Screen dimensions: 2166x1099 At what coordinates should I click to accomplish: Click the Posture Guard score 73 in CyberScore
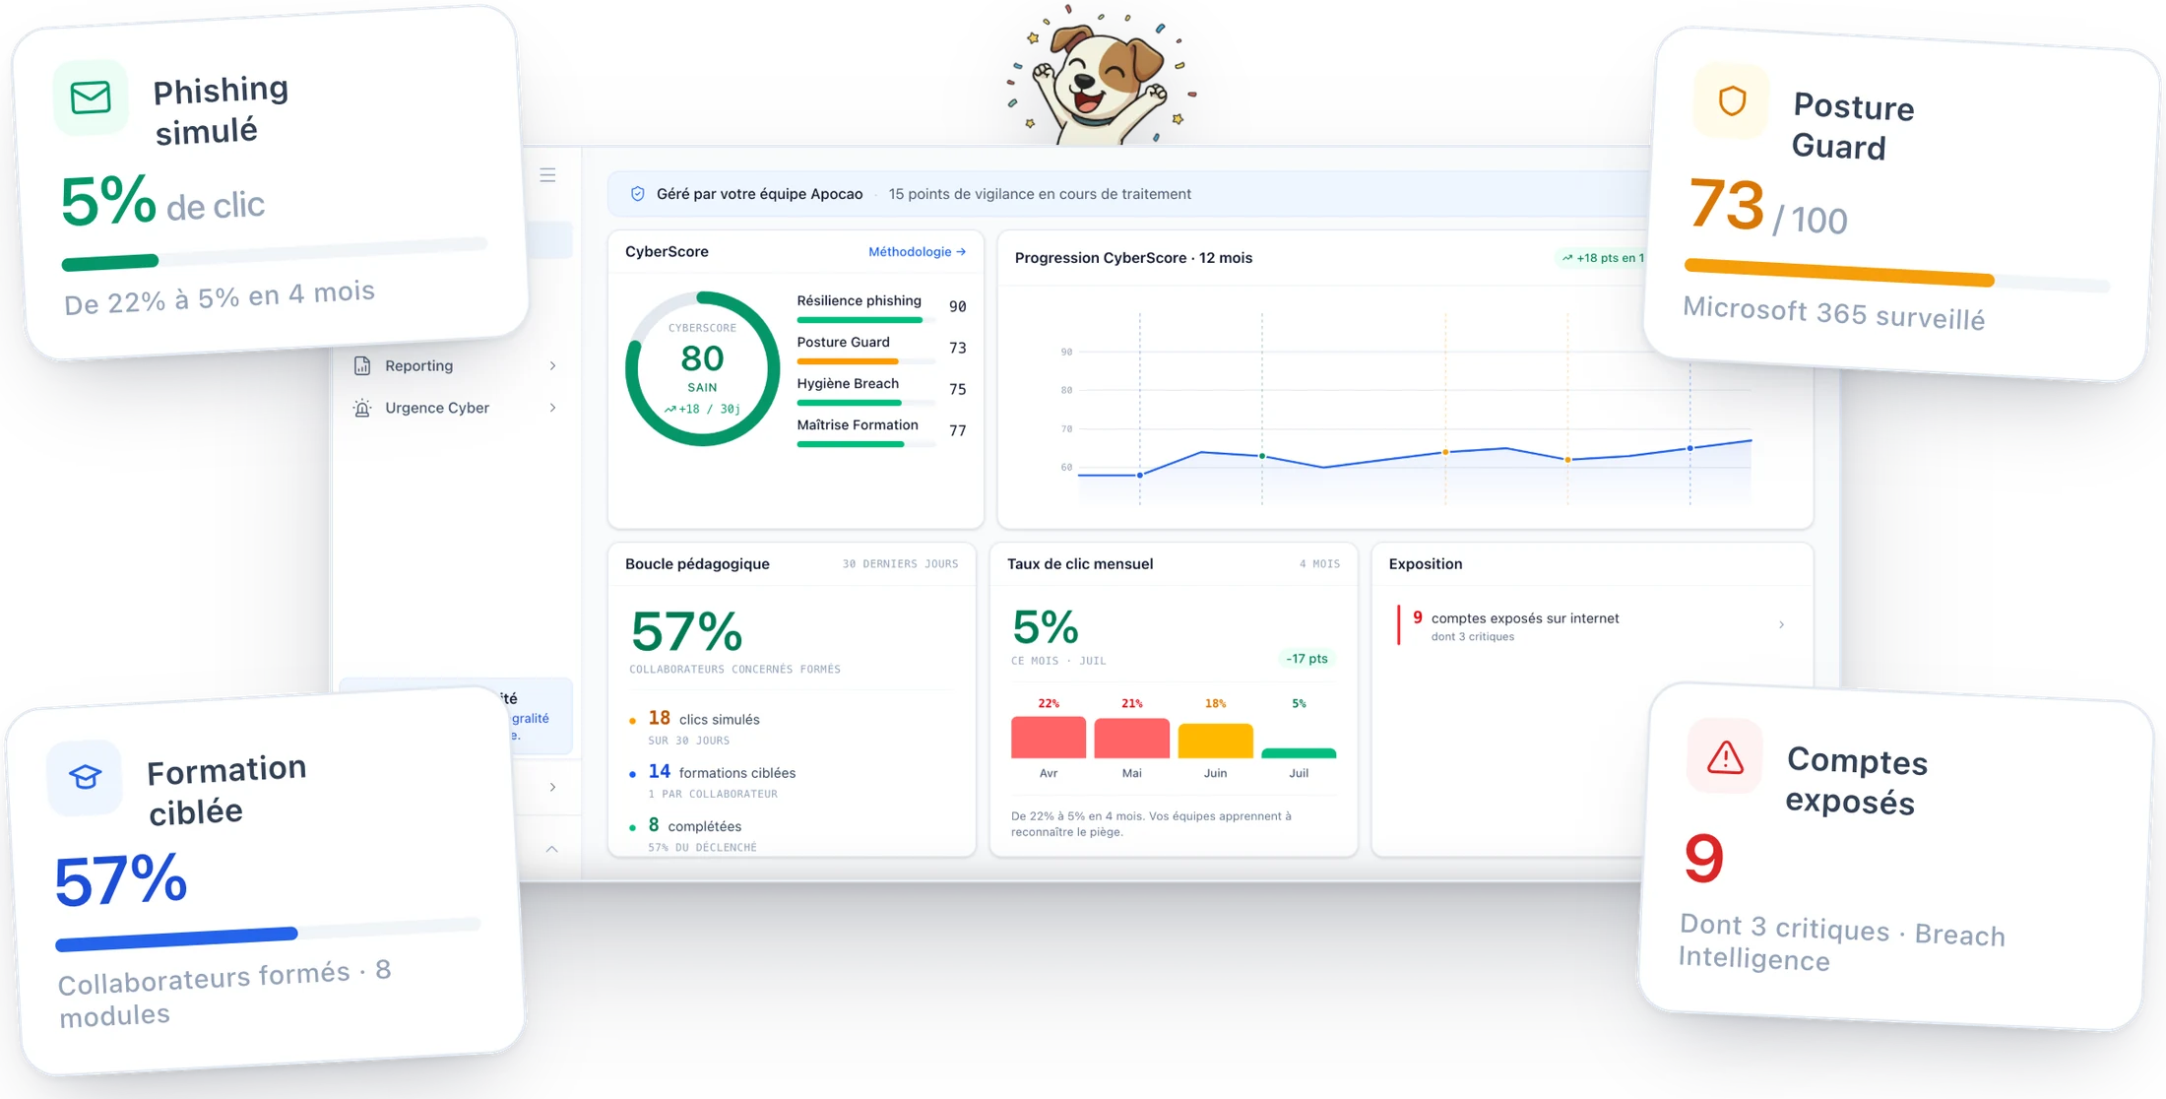click(x=958, y=349)
